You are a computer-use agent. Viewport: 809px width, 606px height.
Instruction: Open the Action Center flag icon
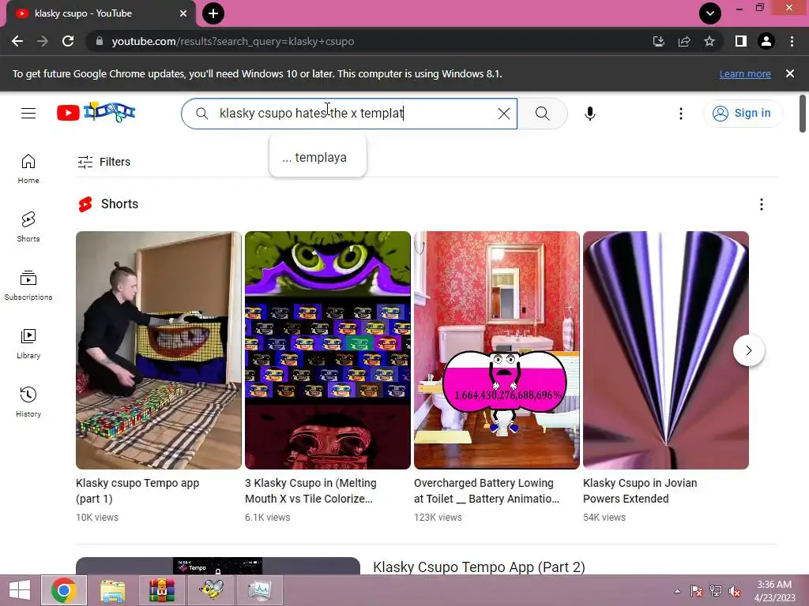[697, 591]
